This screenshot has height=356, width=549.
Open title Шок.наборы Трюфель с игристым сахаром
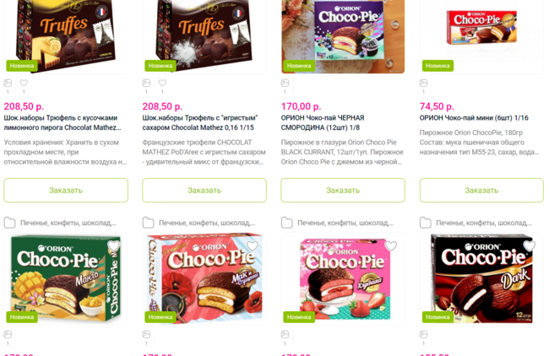coord(200,123)
